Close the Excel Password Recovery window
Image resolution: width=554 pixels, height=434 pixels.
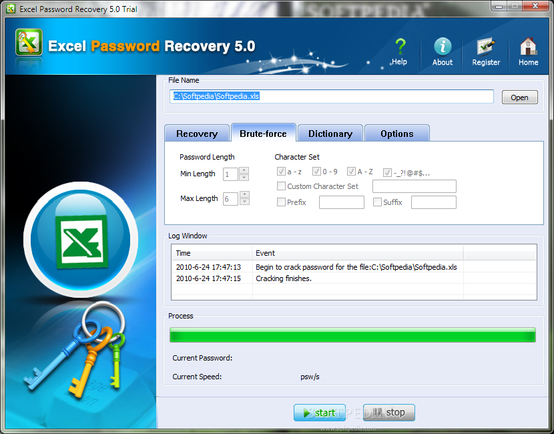coord(535,6)
